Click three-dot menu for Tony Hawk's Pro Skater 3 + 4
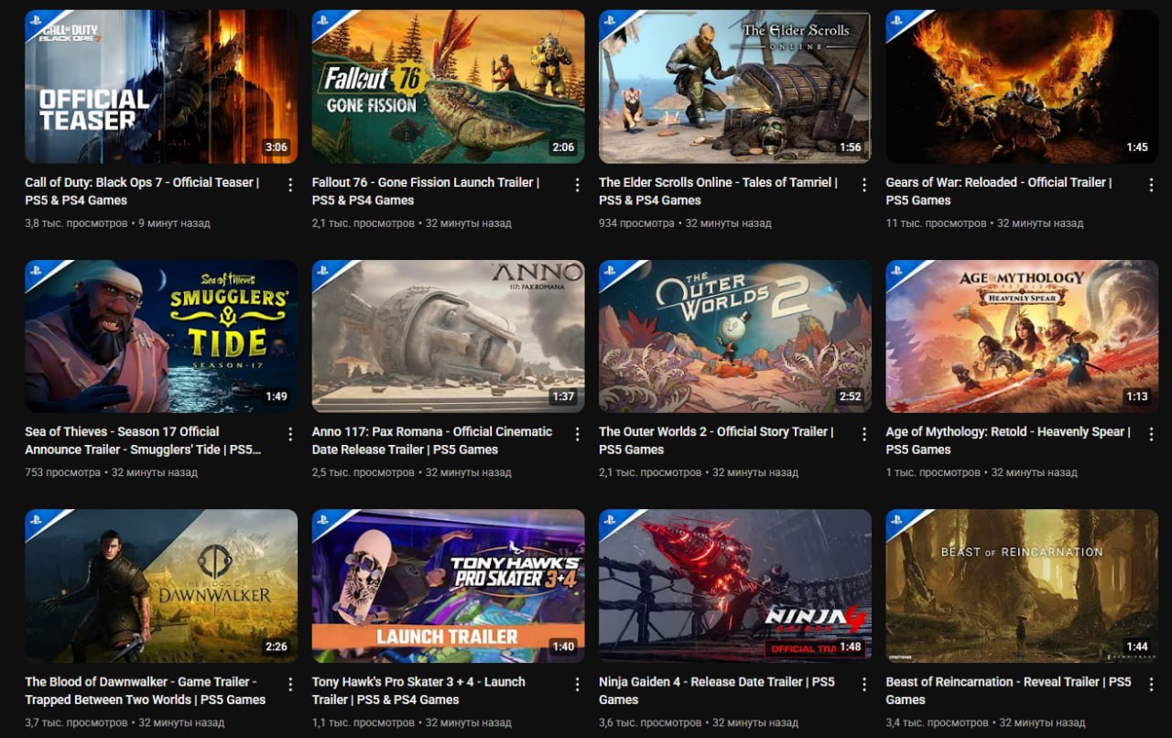Viewport: 1172px width, 738px height. pyautogui.click(x=577, y=684)
